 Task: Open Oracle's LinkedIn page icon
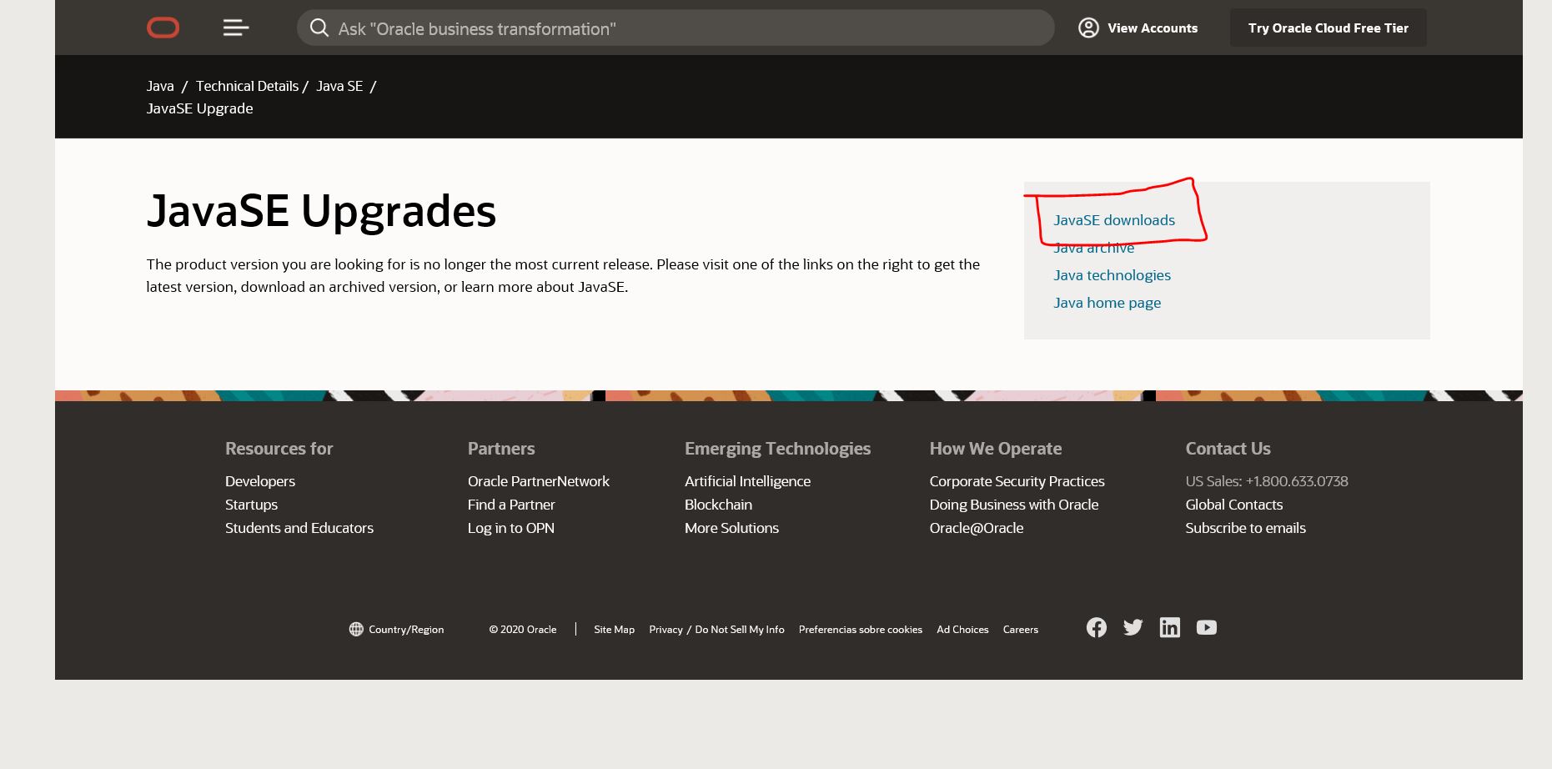coord(1169,628)
